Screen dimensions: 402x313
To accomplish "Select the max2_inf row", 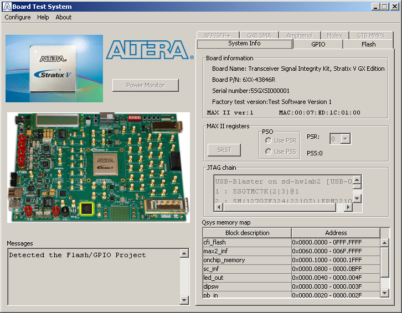I will click(291, 251).
